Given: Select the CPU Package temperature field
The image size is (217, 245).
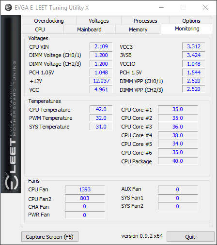Looking at the screenshot, I should [178, 161].
